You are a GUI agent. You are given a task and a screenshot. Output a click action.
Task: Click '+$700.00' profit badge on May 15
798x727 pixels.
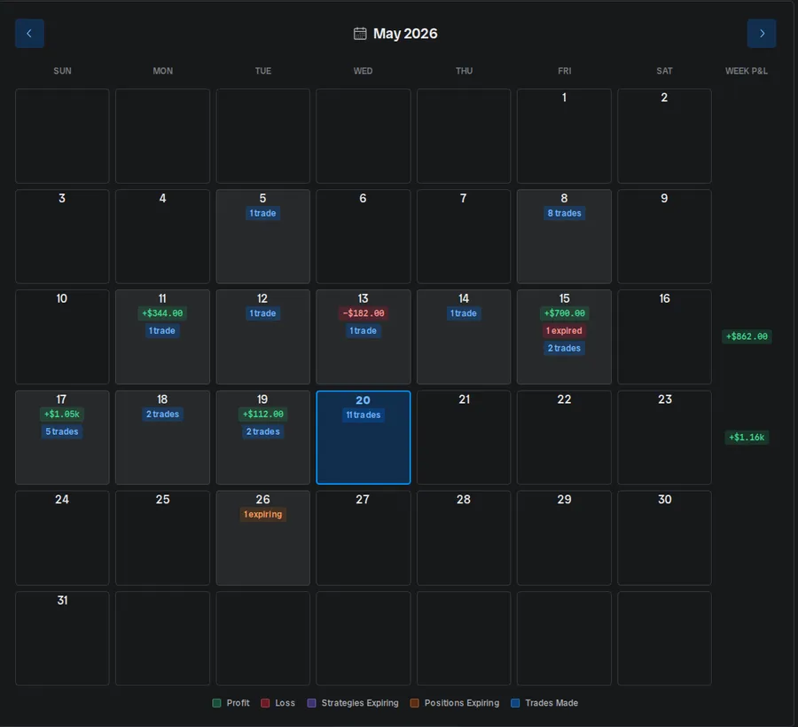[x=565, y=313]
